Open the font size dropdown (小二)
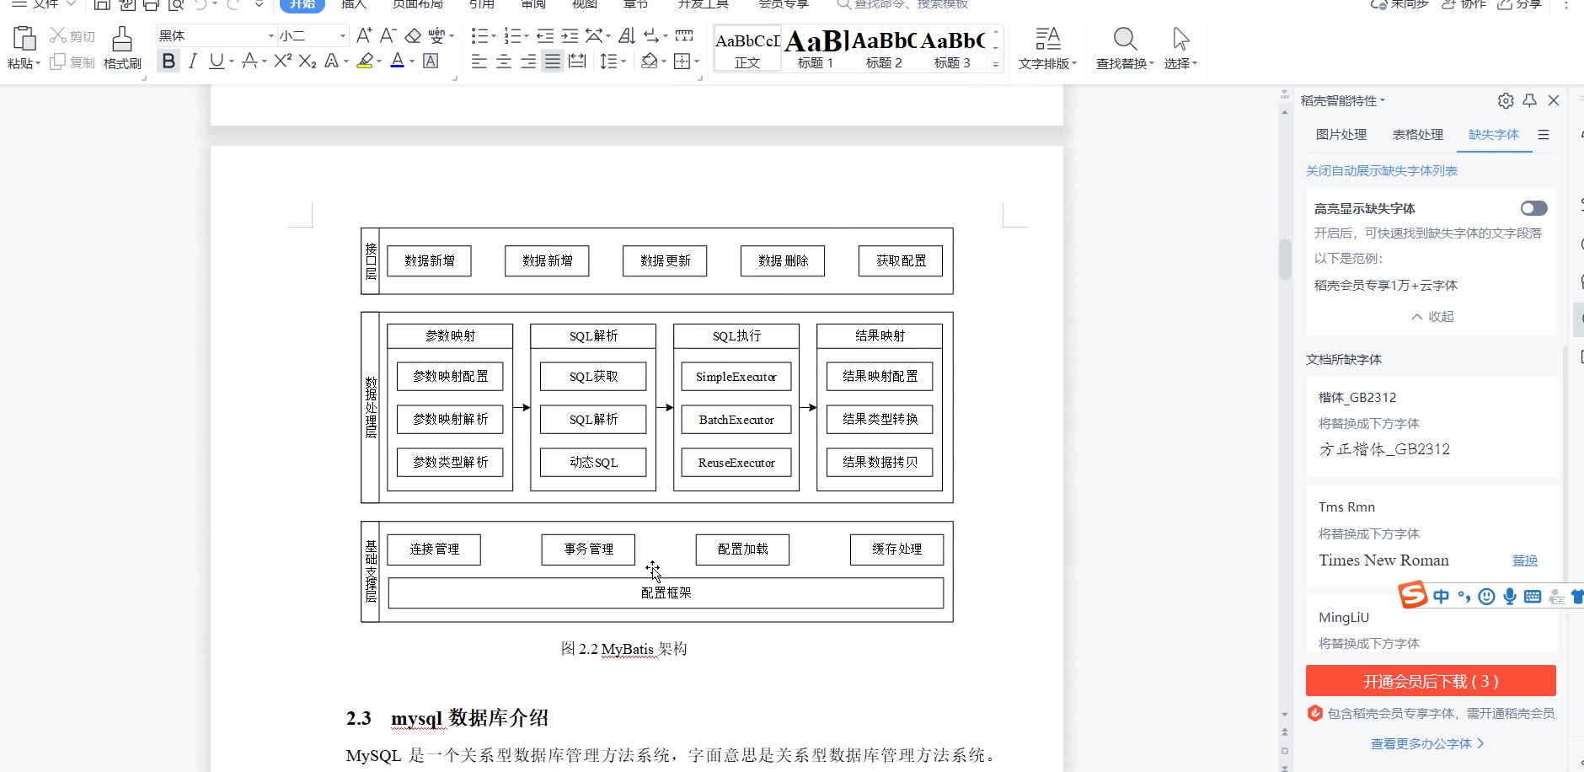This screenshot has height=772, width=1584. click(x=343, y=35)
